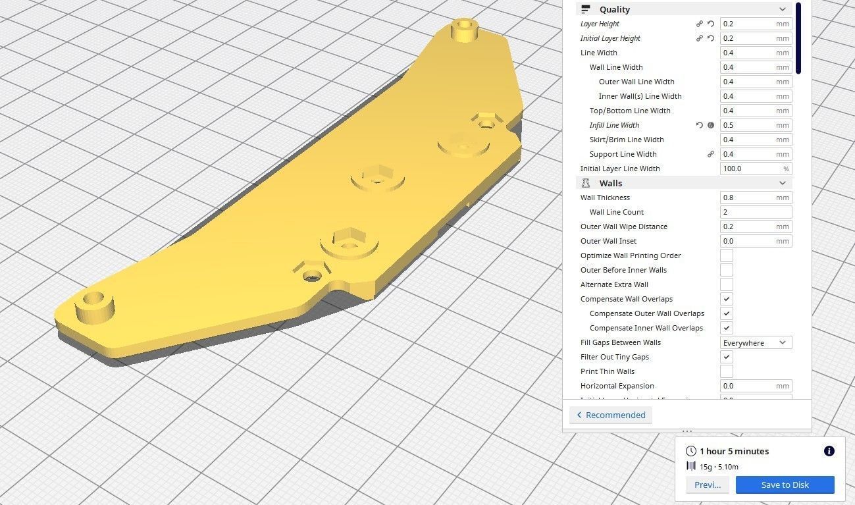This screenshot has height=505, width=855.
Task: Edit the Top/Bottom Line Width field
Action: [756, 111]
